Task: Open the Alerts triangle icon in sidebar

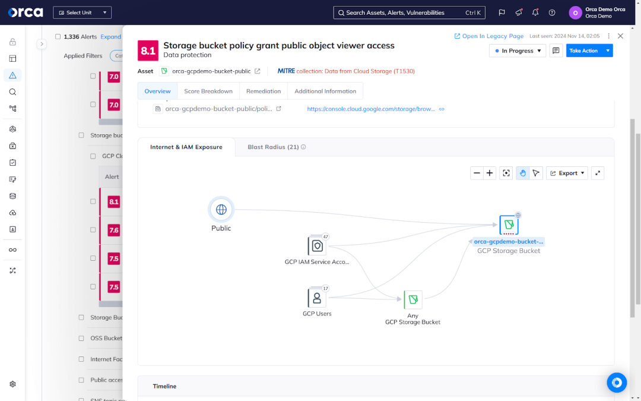Action: pyautogui.click(x=12, y=75)
